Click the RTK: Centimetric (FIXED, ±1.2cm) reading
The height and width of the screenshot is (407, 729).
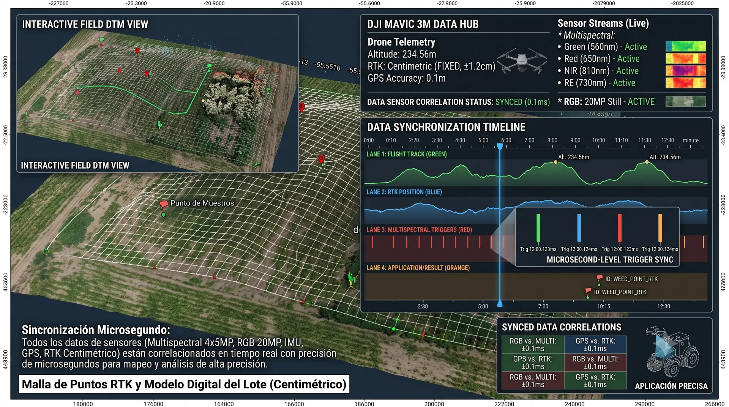coord(431,66)
